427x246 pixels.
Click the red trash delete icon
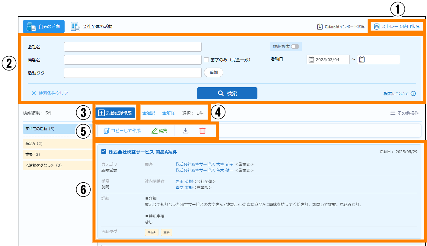202,131
